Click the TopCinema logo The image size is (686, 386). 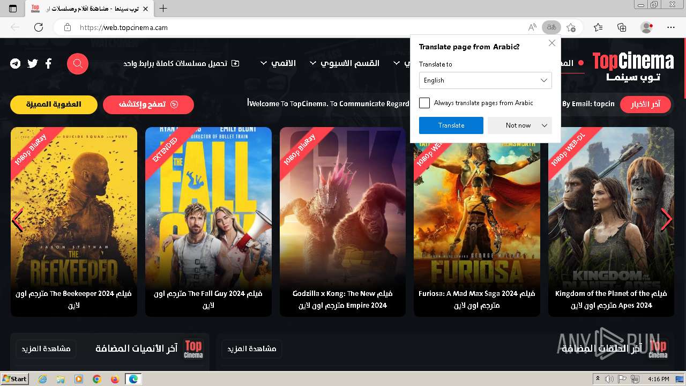click(633, 66)
